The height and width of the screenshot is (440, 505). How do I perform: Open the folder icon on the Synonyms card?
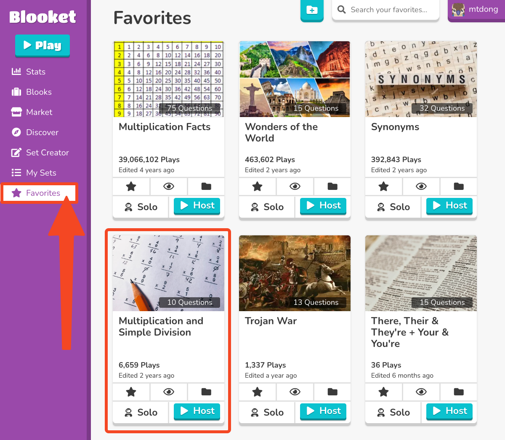(458, 186)
